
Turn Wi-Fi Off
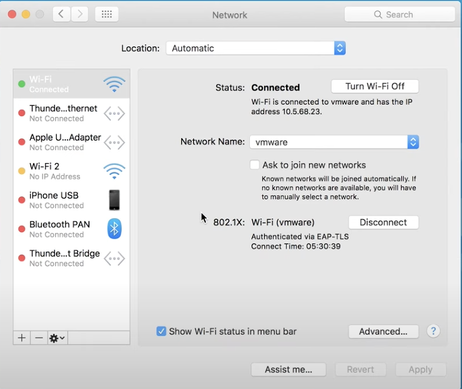pos(375,86)
